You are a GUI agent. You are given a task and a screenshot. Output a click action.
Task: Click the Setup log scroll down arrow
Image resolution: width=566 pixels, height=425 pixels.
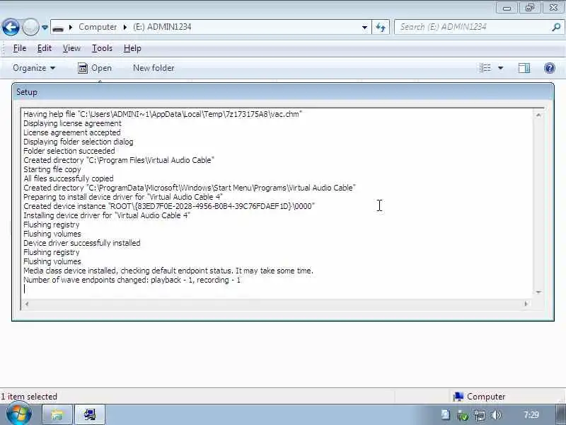pyautogui.click(x=538, y=292)
